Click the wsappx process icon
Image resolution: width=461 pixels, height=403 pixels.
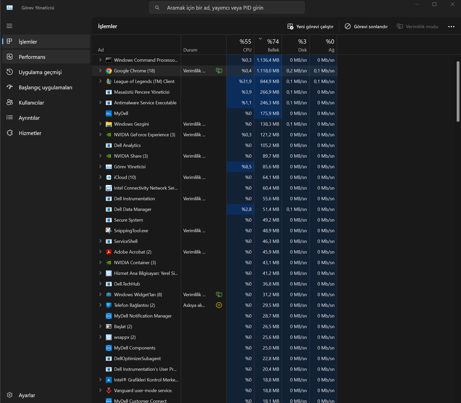(109, 337)
